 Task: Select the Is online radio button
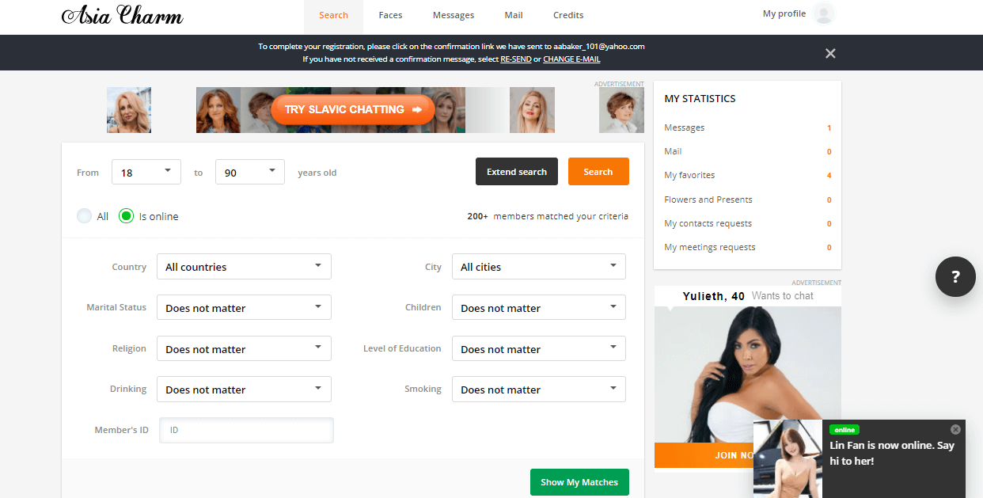126,215
